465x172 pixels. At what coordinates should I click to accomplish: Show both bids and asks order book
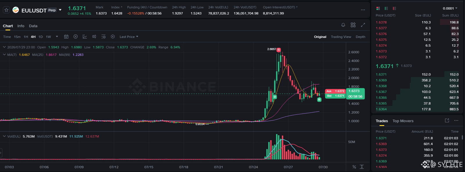coord(378,8)
